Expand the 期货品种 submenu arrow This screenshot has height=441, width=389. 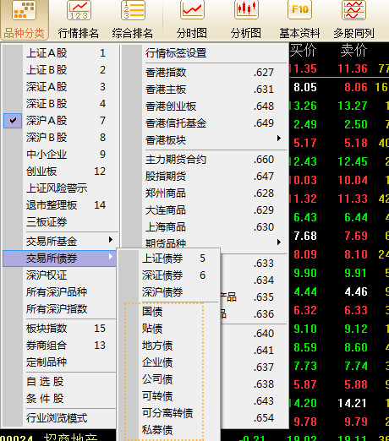(x=279, y=242)
